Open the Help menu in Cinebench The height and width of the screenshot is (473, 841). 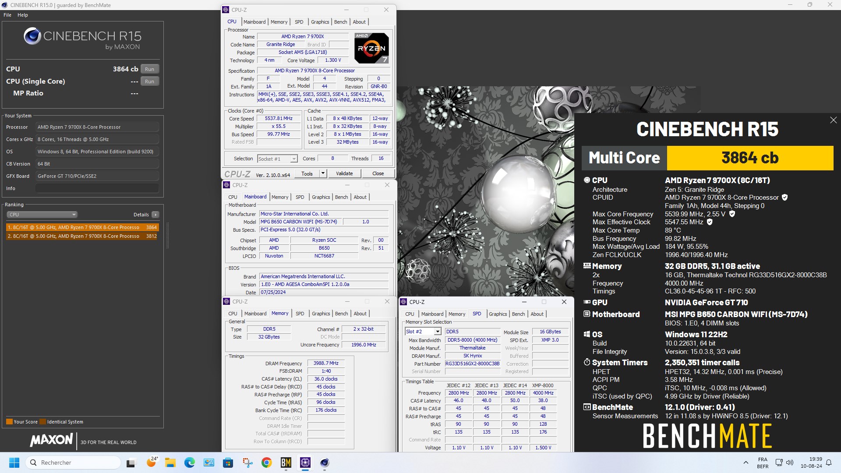click(23, 15)
